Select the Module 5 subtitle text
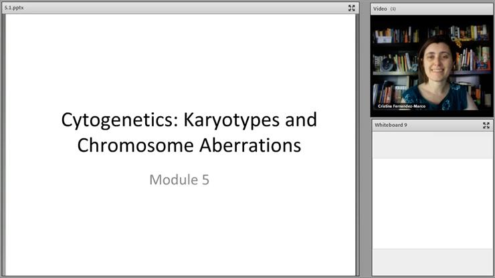This screenshot has width=495, height=278. click(x=179, y=179)
